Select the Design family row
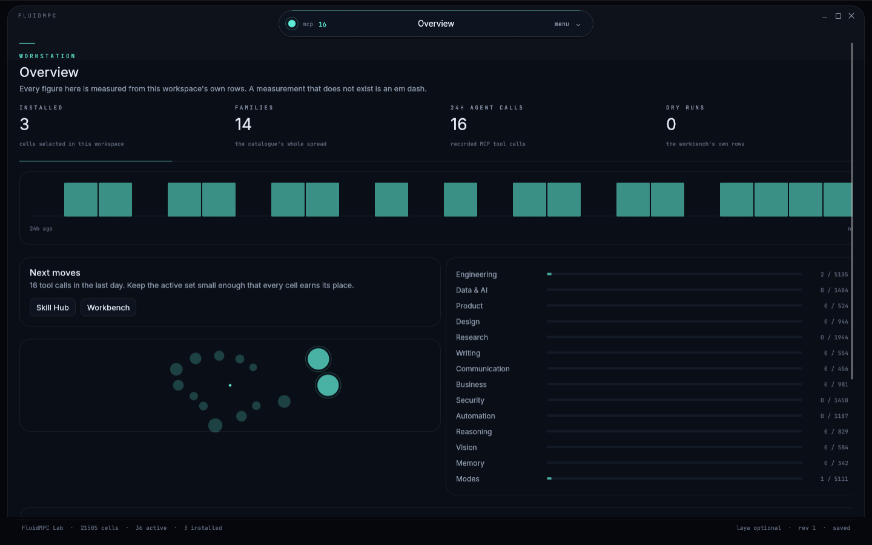The height and width of the screenshot is (545, 872). pos(652,322)
